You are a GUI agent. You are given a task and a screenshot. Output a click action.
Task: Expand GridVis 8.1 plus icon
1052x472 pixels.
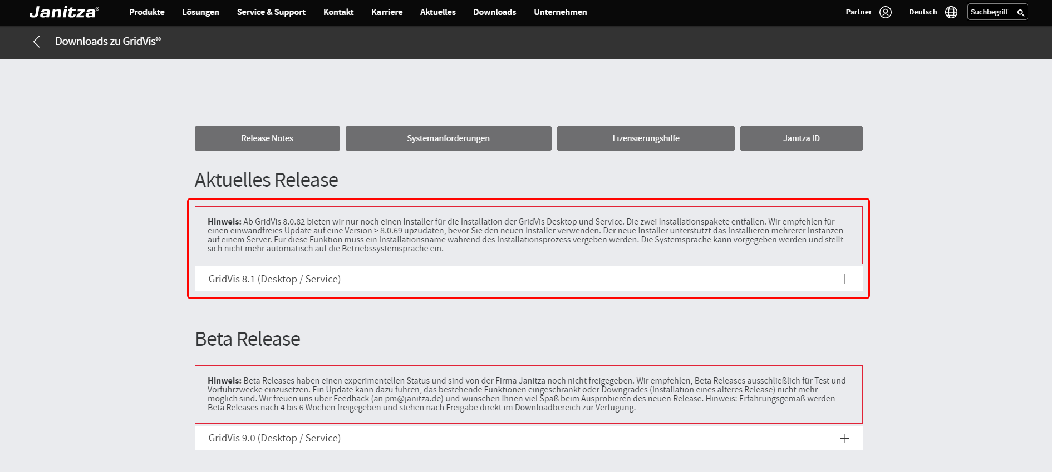844,279
